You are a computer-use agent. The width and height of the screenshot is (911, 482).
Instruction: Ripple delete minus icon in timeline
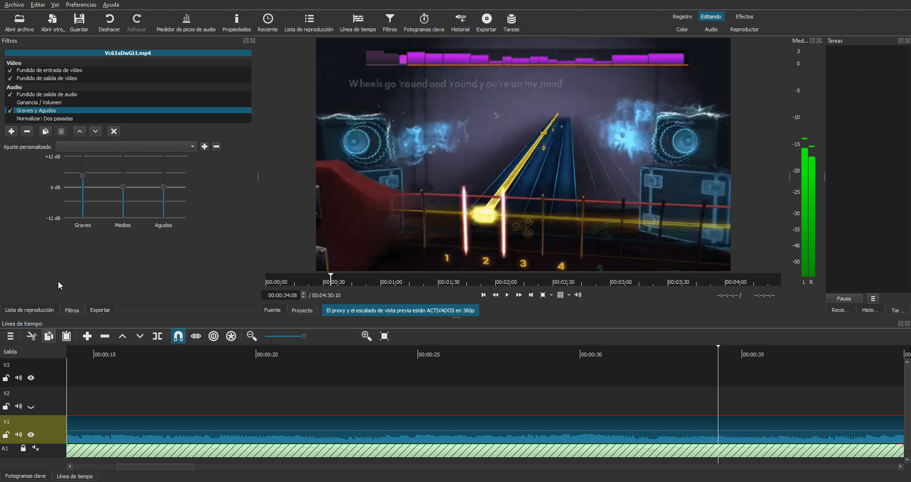point(105,336)
